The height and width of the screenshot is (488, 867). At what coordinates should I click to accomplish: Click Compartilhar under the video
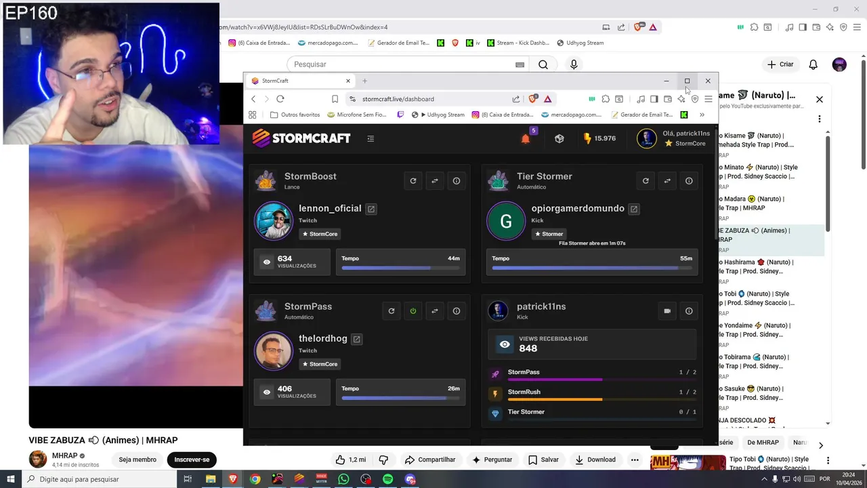430,460
